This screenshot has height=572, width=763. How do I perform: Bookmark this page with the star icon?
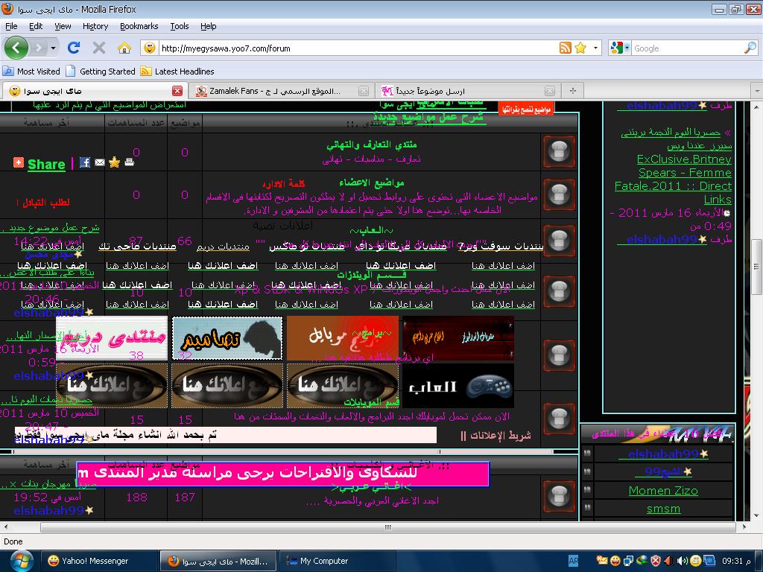pyautogui.click(x=580, y=48)
